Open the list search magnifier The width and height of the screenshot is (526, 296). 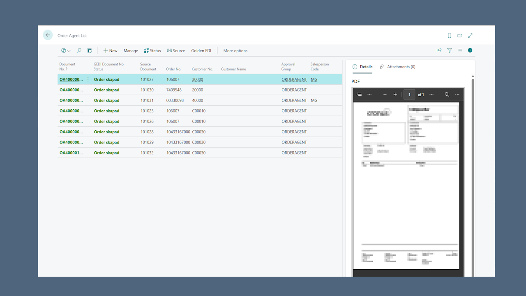click(79, 51)
